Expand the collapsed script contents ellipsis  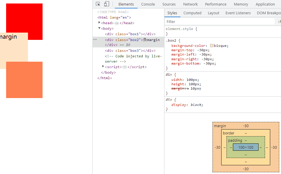124,67
